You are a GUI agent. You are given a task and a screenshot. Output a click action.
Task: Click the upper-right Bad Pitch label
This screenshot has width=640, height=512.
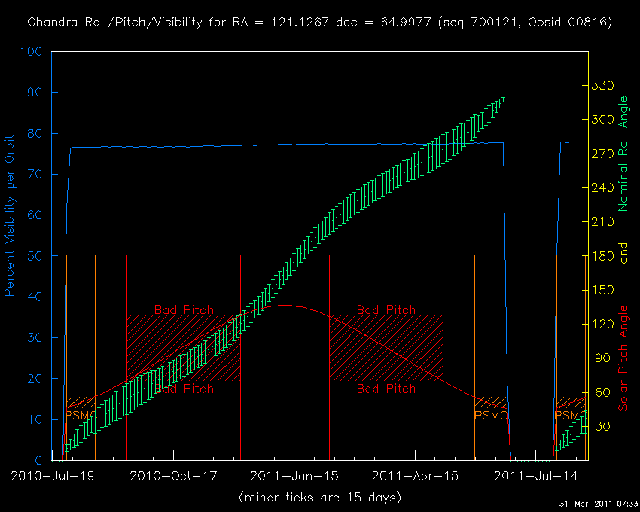pyautogui.click(x=386, y=309)
